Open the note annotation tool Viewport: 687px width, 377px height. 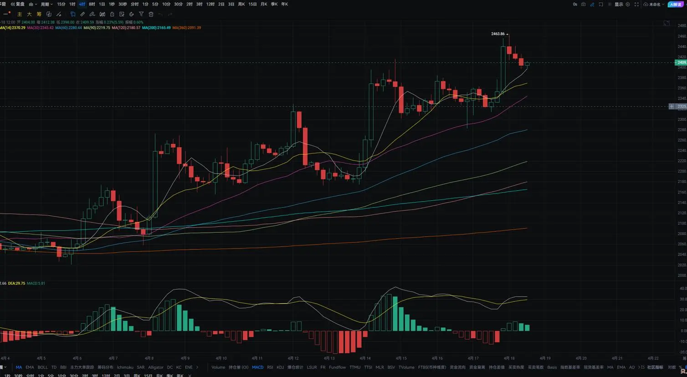[x=122, y=14]
